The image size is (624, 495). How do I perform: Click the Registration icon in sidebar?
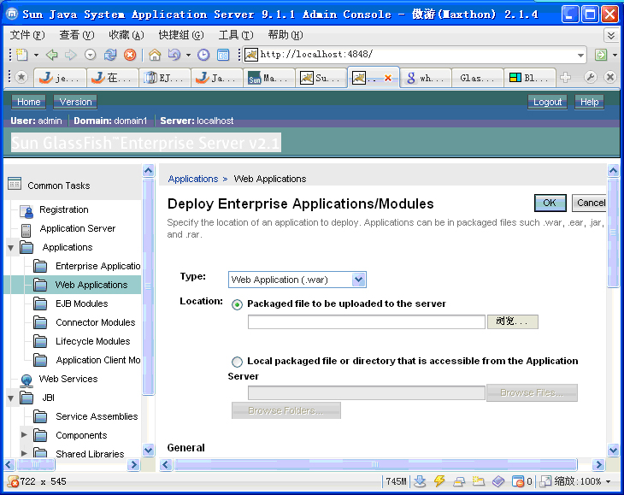(x=26, y=210)
